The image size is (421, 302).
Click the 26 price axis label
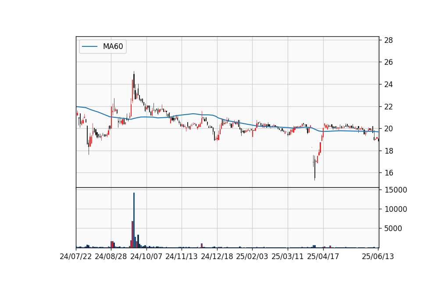coord(389,62)
